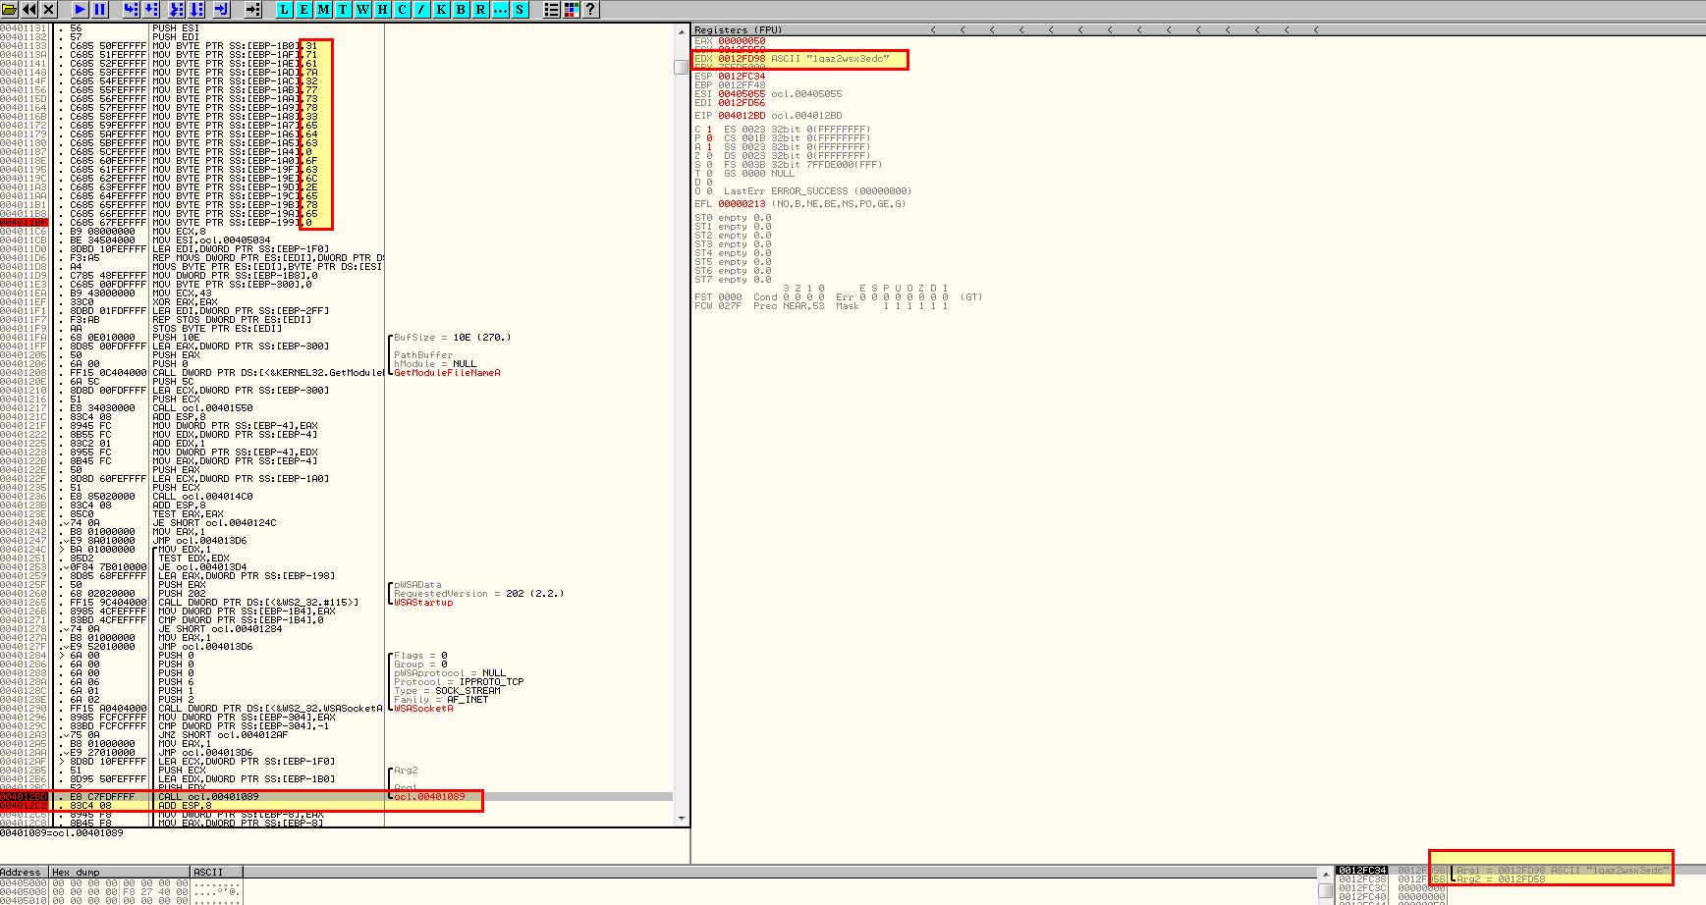The height and width of the screenshot is (905, 1706).
Task: Open Executable modules with E button
Action: tap(304, 9)
